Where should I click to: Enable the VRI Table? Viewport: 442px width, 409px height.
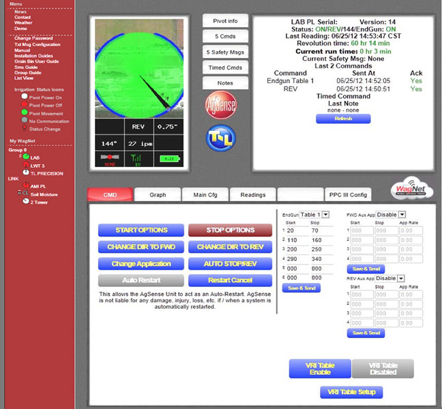[x=319, y=369]
